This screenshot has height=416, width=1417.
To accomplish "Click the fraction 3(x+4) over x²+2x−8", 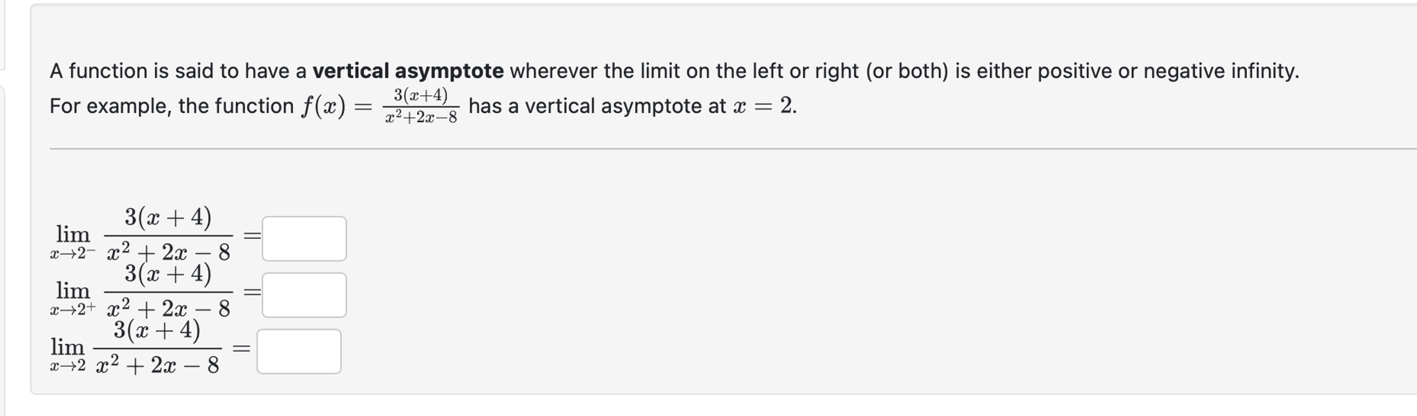I will (x=421, y=107).
